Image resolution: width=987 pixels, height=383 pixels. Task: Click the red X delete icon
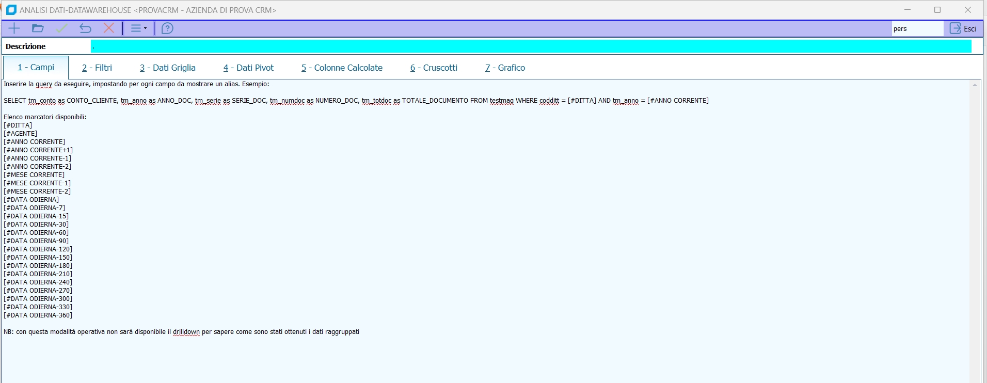click(x=109, y=28)
